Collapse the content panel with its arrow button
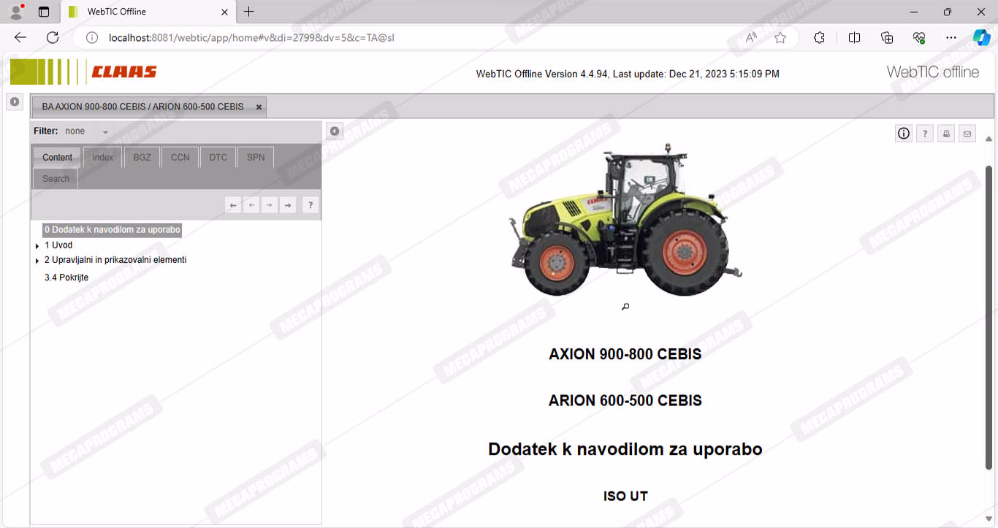 coord(335,131)
